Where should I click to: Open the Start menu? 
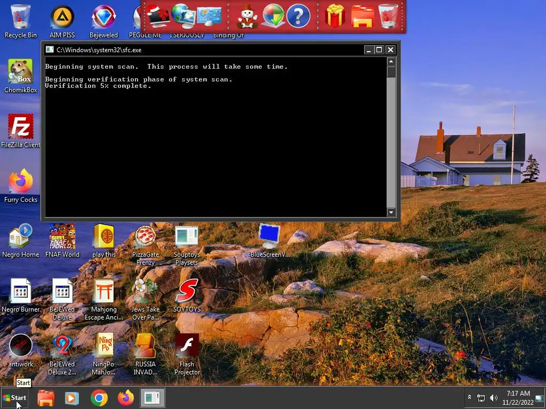14,397
